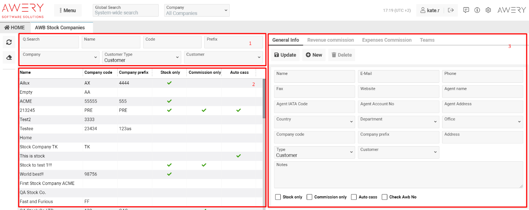Open the settings gear icon
The image size is (529, 210).
click(488, 10)
